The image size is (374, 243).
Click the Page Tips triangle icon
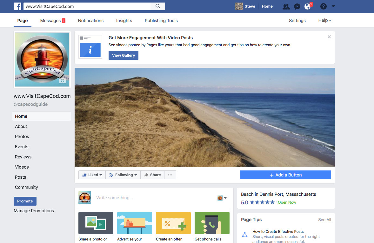(245, 235)
